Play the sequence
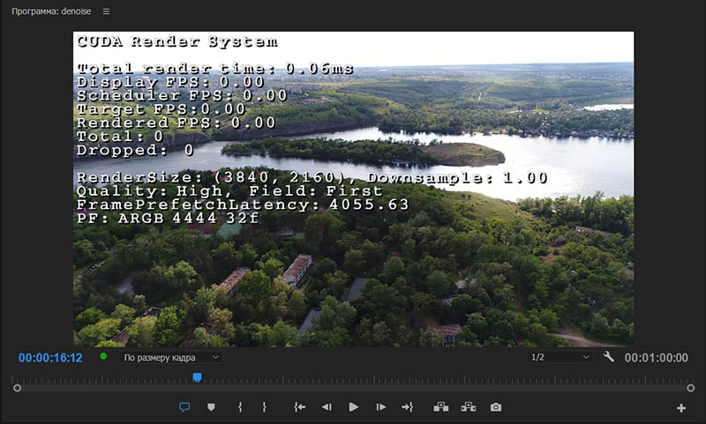This screenshot has height=424, width=706. [354, 407]
